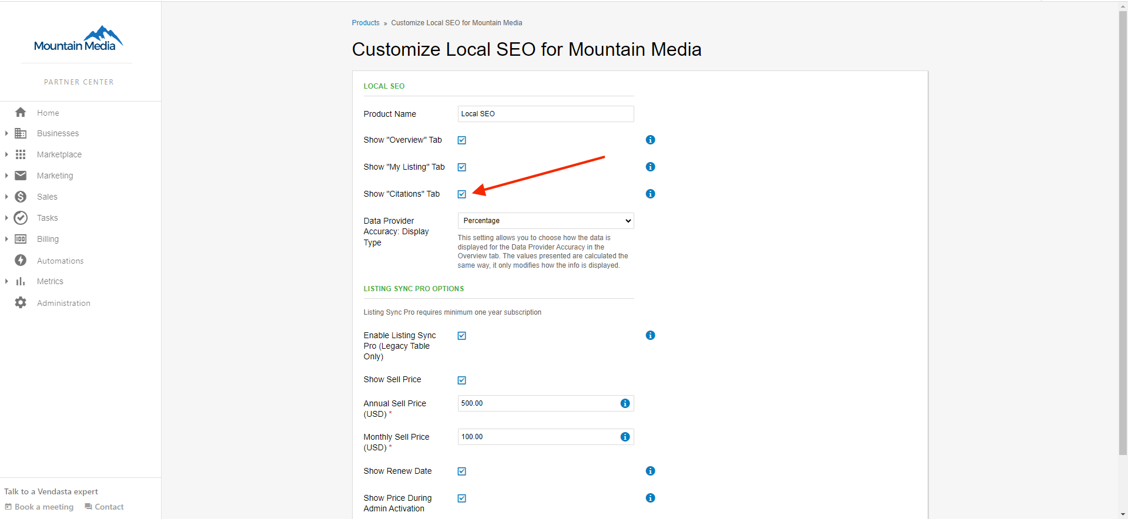Expand the Metrics menu arrow

[6, 281]
